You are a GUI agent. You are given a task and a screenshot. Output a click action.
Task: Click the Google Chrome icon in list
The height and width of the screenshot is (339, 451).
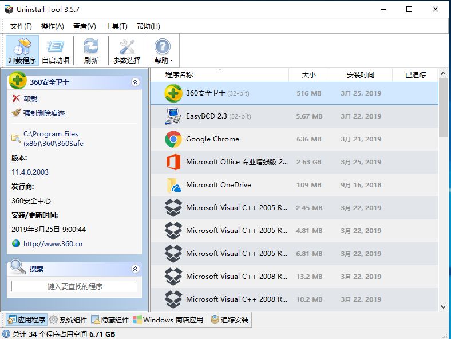pyautogui.click(x=173, y=139)
